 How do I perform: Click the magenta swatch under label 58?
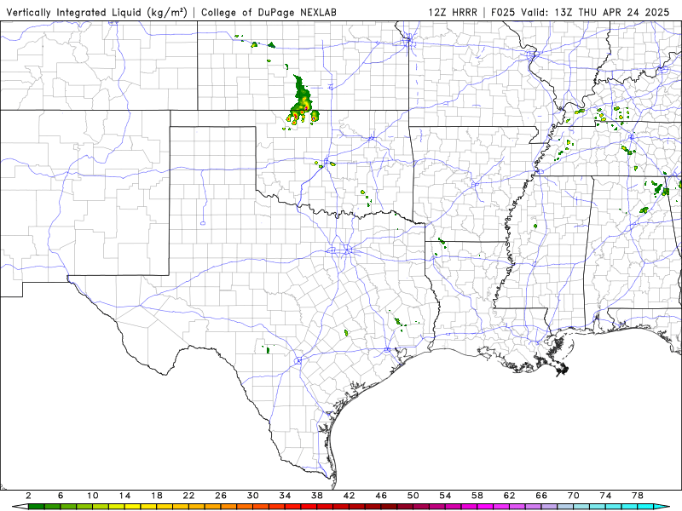pos(485,507)
